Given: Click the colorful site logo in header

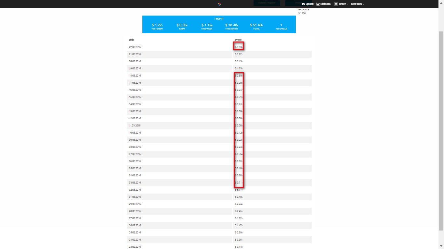Looking at the screenshot, I should [219, 4].
